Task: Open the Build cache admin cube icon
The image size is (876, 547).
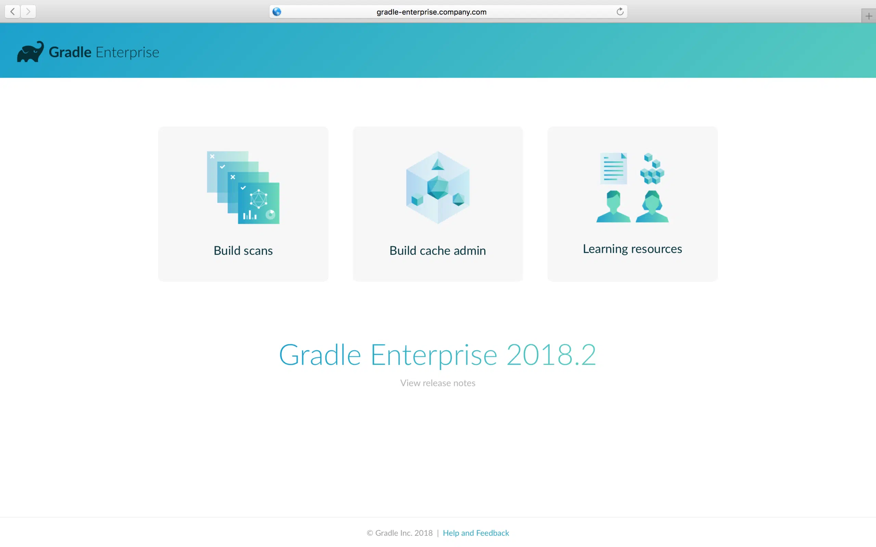Action: [438, 187]
